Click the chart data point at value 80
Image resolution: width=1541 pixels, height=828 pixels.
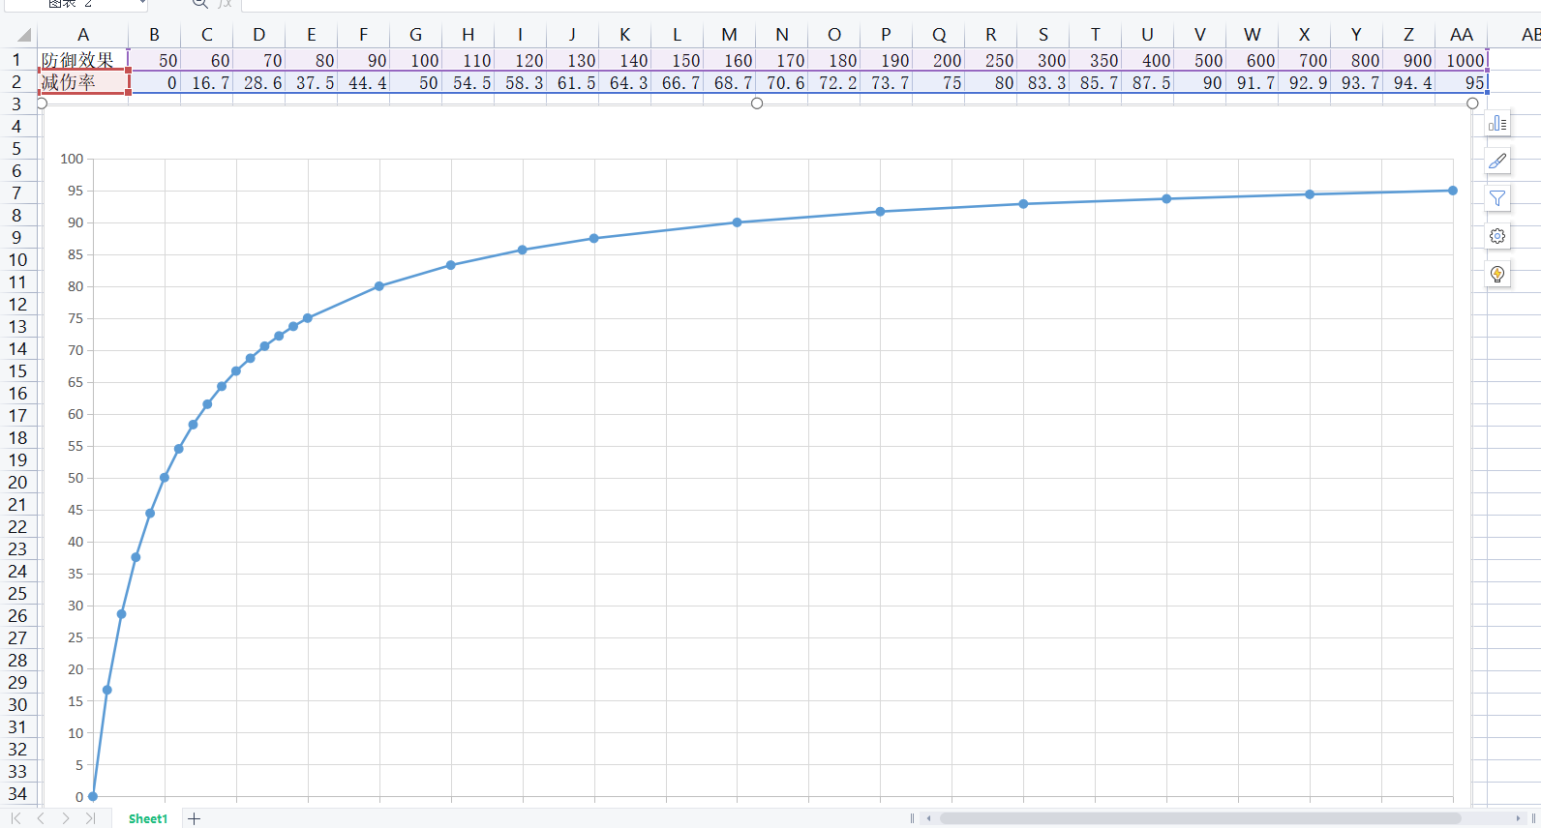coord(379,286)
